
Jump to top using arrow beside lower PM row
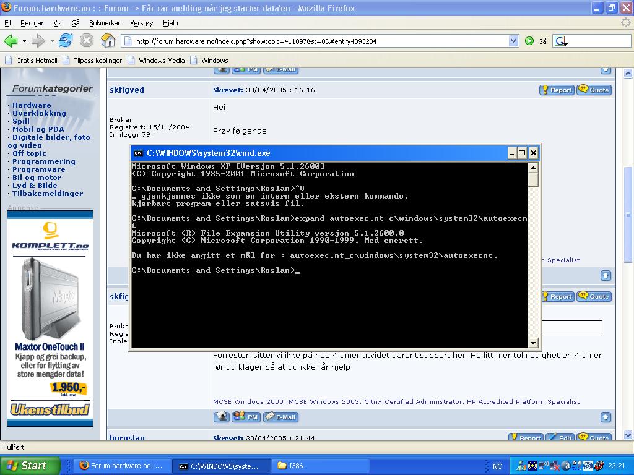(x=606, y=417)
